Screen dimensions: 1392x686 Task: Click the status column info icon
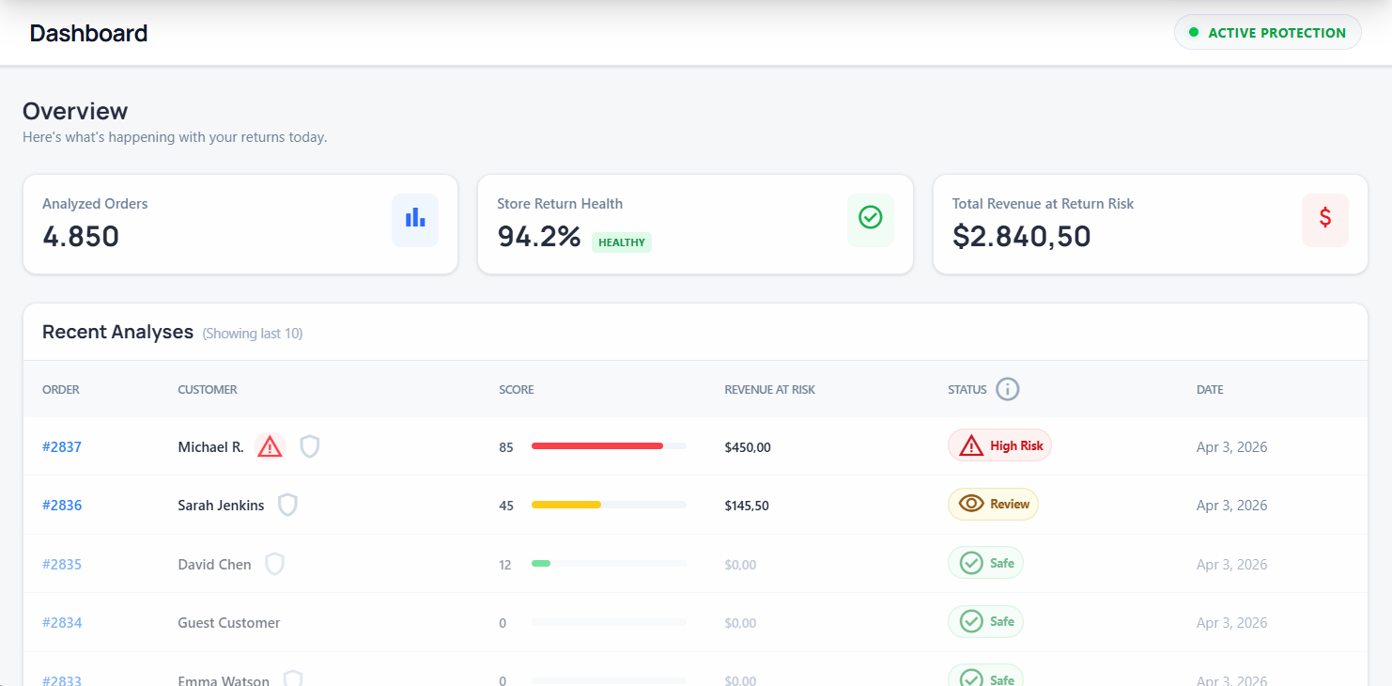1008,389
